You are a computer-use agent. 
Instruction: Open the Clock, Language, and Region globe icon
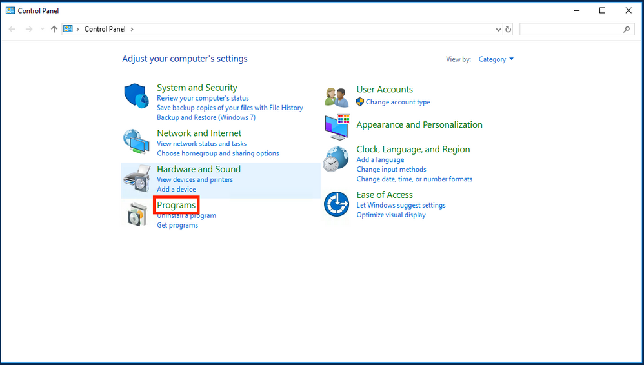pyautogui.click(x=336, y=159)
